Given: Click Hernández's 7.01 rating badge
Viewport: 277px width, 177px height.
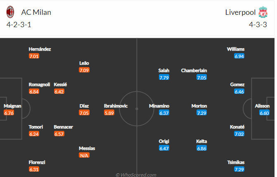Looking at the screenshot, I should [x=34, y=56].
